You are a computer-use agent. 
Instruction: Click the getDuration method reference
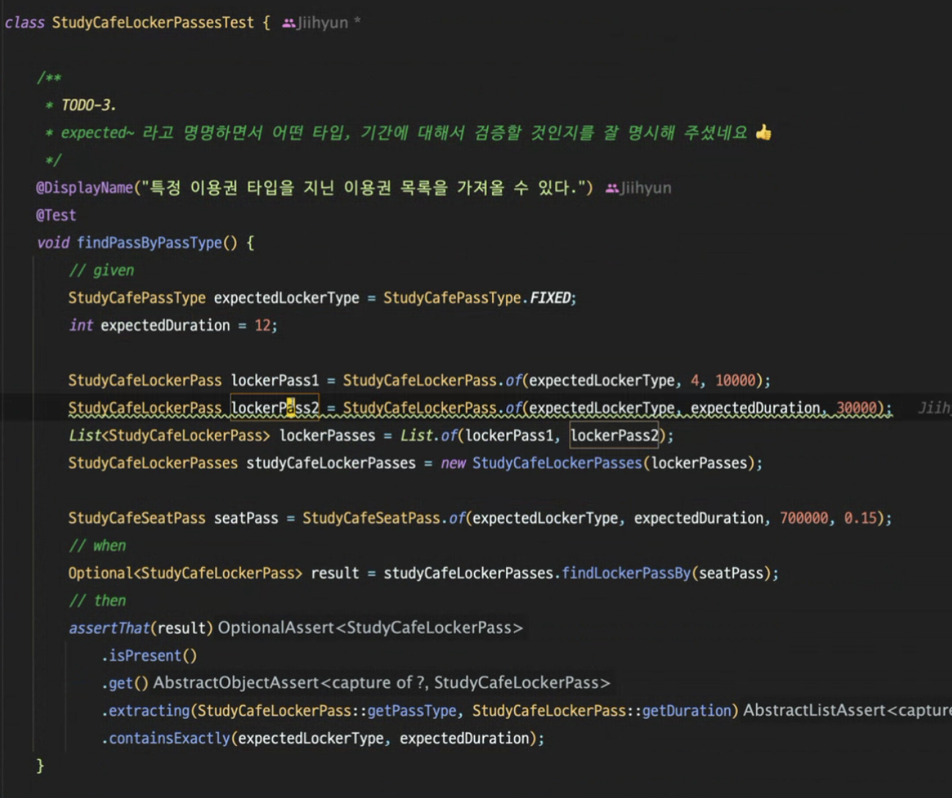pyautogui.click(x=686, y=711)
